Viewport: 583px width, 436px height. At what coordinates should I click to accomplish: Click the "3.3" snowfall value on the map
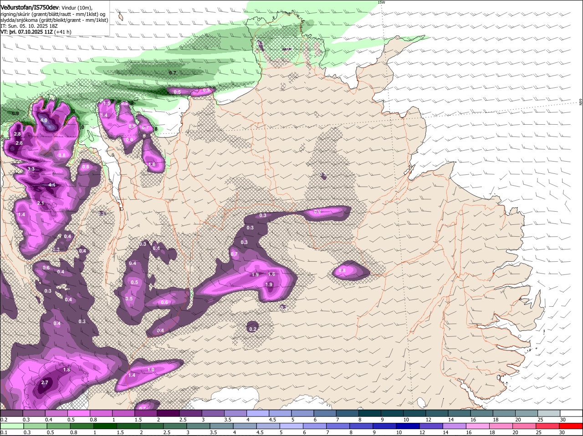(31, 169)
